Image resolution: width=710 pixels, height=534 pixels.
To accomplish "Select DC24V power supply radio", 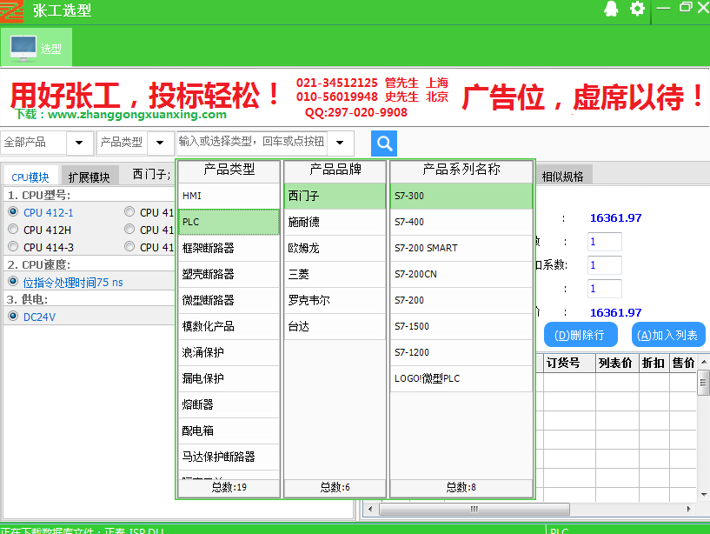I will (x=13, y=317).
